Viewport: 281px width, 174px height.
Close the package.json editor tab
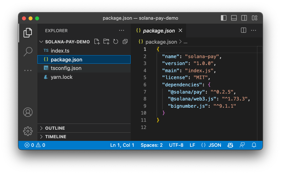(x=181, y=31)
